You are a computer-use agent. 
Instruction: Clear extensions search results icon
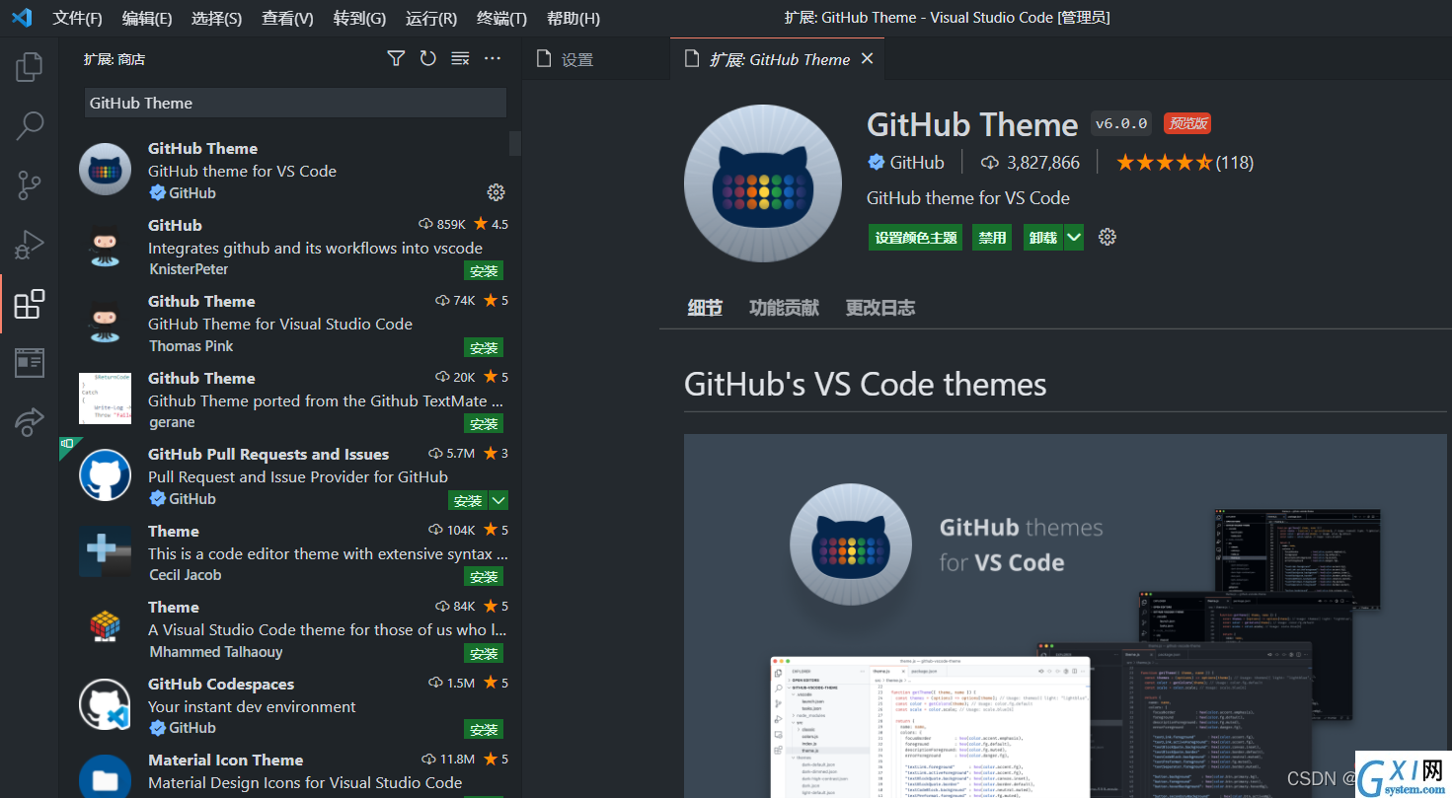tap(460, 59)
